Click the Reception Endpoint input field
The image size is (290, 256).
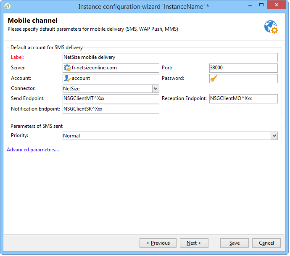(x=244, y=99)
